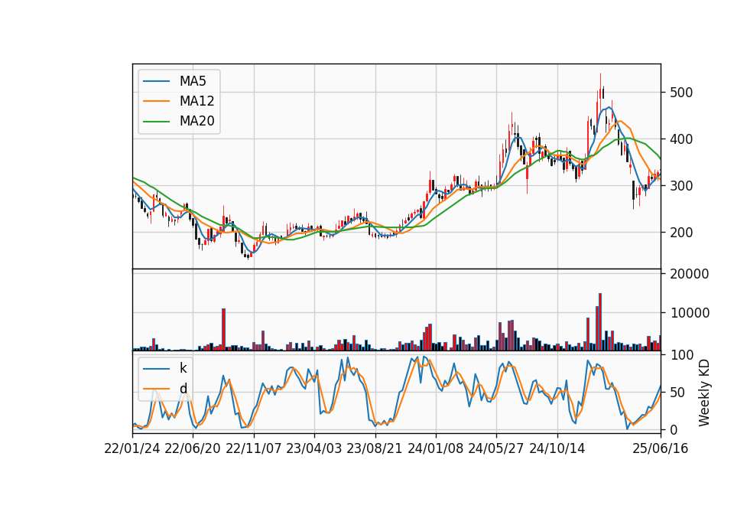Click the 24/10/14 date axis label
Screen dimensions: 734x528
[557, 448]
